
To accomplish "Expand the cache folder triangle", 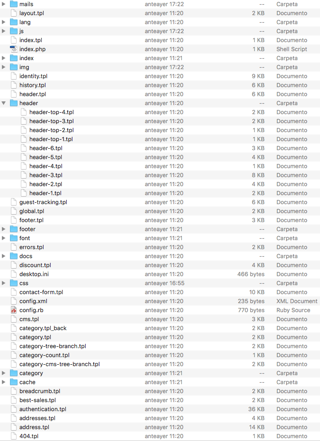I will click(x=4, y=382).
